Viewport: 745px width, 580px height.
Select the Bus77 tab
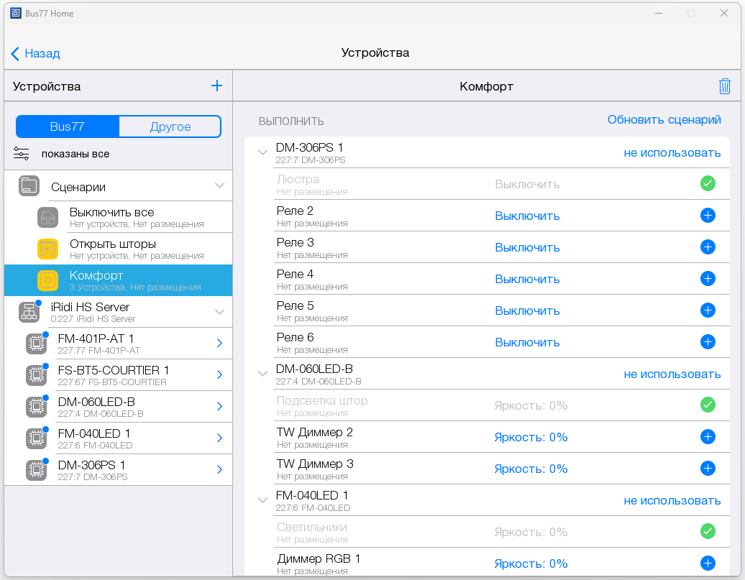coord(68,126)
